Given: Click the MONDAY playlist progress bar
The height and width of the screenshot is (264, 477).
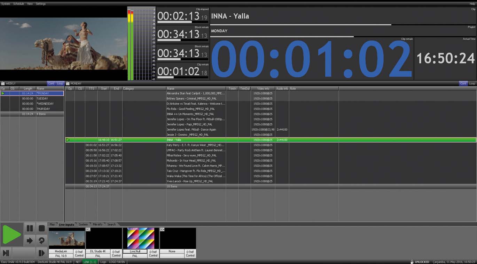Looking at the screenshot, I should click(x=343, y=36).
